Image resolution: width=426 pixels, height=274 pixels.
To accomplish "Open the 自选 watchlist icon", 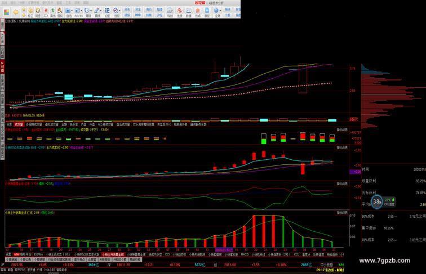I will [68, 12].
